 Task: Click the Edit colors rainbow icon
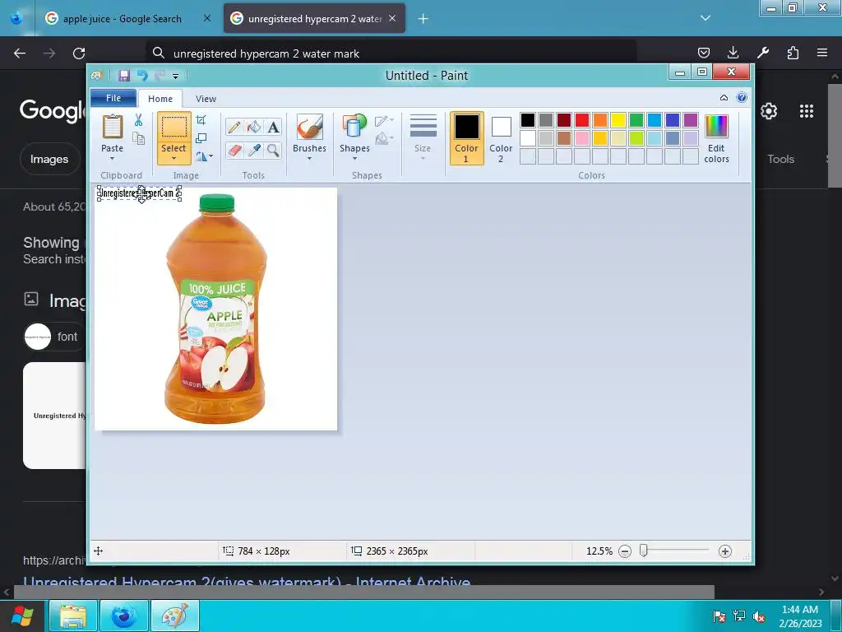tap(716, 127)
